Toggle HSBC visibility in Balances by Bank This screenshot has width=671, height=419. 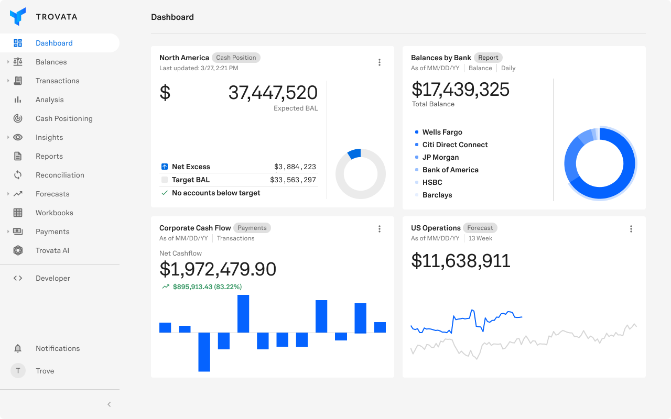click(432, 182)
